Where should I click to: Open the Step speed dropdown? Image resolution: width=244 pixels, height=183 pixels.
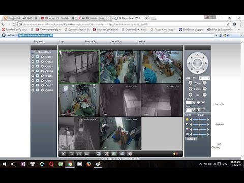point(204,78)
